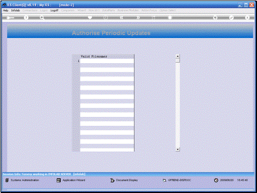The image size is (257, 193).
Task: Click the clock icon in status bar
Action: 216,180
